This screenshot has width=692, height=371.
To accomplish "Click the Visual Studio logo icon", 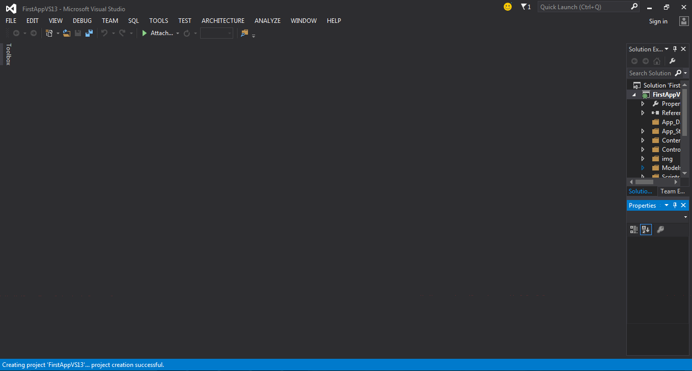I will tap(11, 8).
